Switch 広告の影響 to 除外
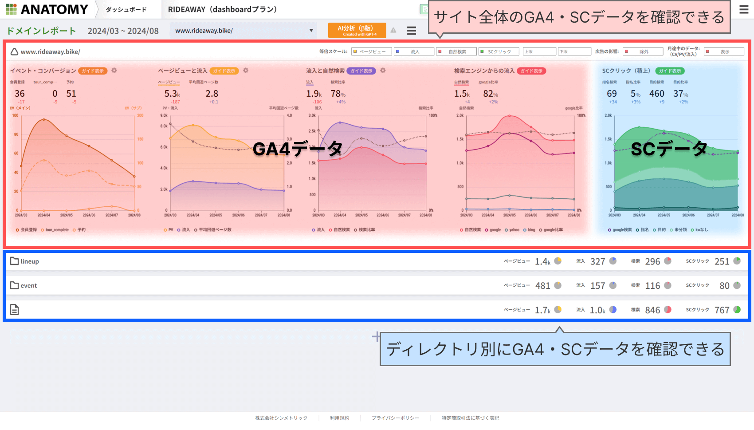The height and width of the screenshot is (430, 754). pyautogui.click(x=643, y=51)
